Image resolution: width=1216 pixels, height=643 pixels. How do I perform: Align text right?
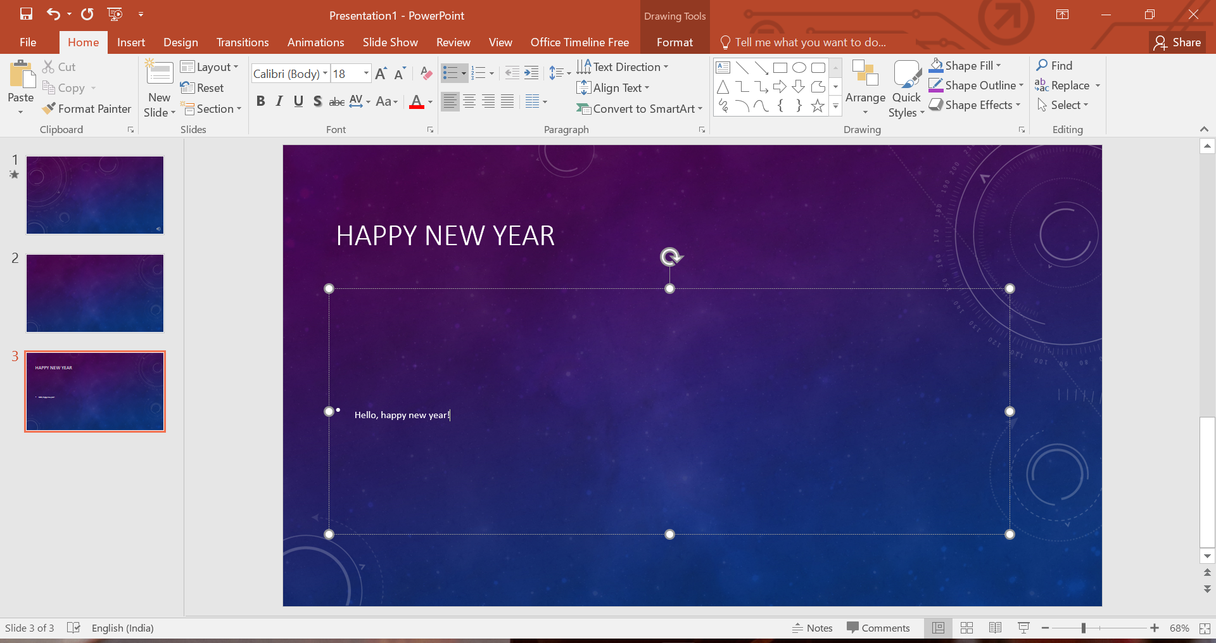[x=488, y=101]
